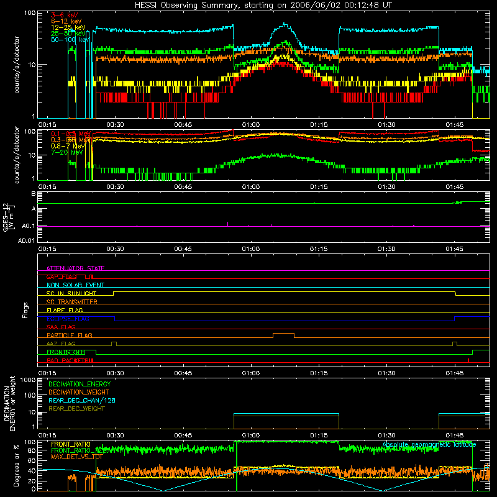This screenshot has height=497, width=497.
Task: Select the DECIMATION_ENERGY legend label
Action: tap(80, 384)
